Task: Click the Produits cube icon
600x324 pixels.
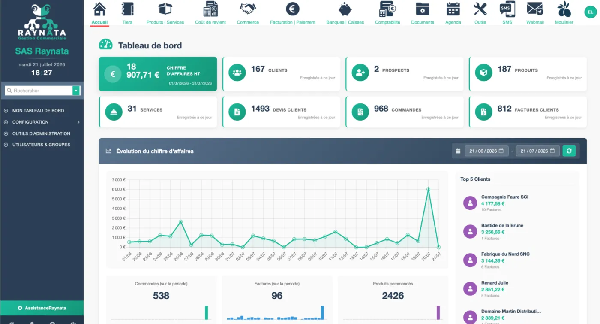Action: coord(483,73)
